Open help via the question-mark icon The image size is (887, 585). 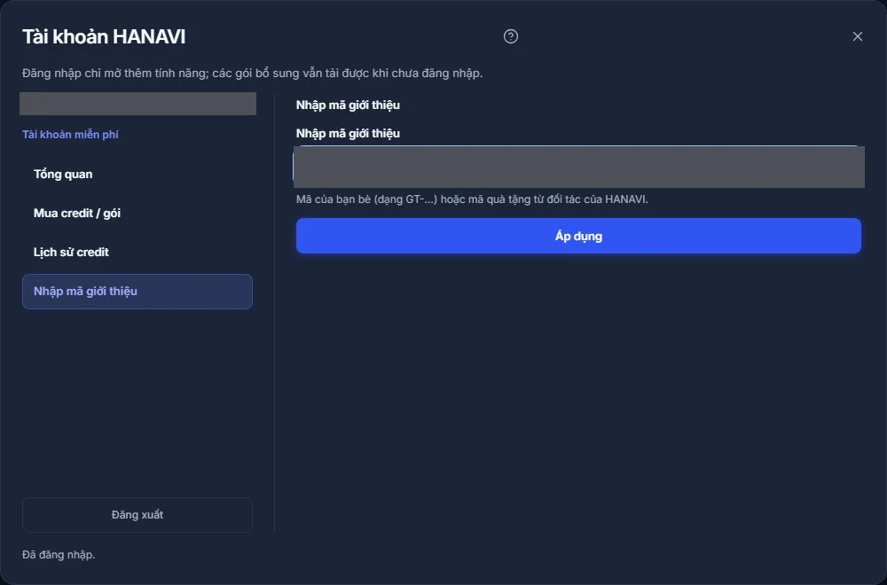[510, 36]
